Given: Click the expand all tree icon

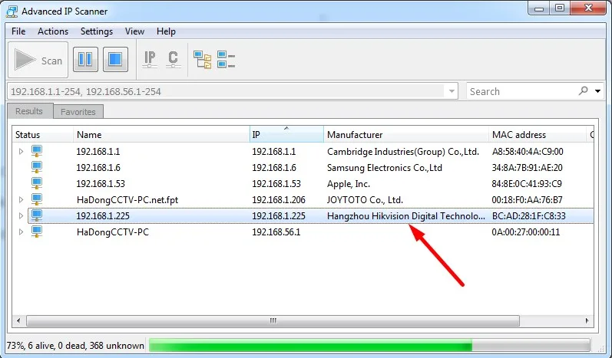Looking at the screenshot, I should click(202, 60).
